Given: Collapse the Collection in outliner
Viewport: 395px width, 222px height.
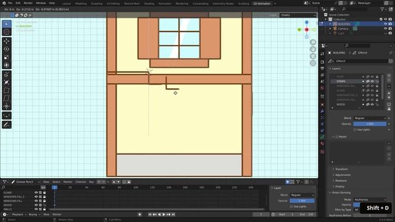Looking at the screenshot, I should 326,19.
